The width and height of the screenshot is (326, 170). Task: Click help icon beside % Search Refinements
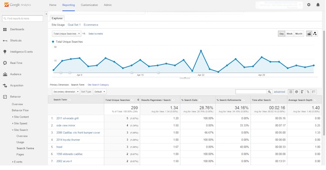pyautogui.click(x=244, y=100)
